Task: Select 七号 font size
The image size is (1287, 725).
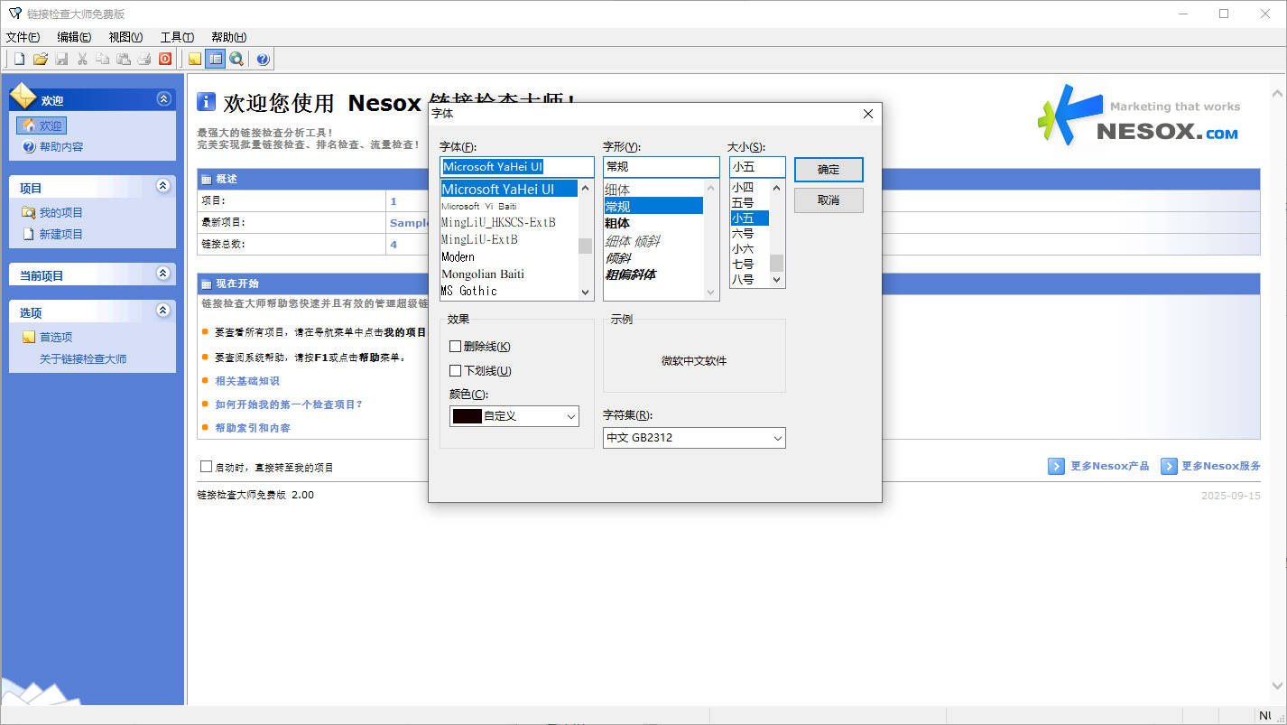Action: (x=749, y=265)
